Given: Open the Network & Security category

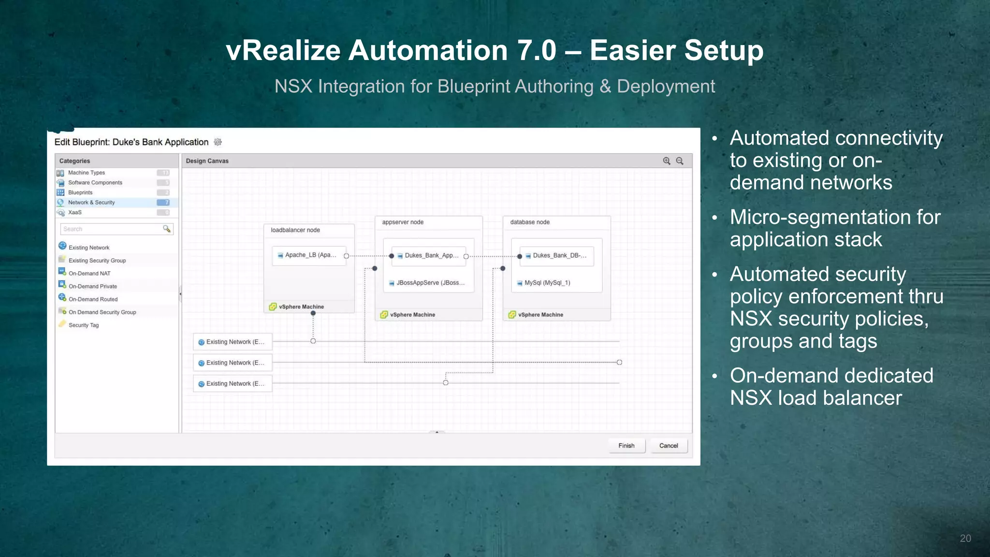Looking at the screenshot, I should (x=91, y=203).
